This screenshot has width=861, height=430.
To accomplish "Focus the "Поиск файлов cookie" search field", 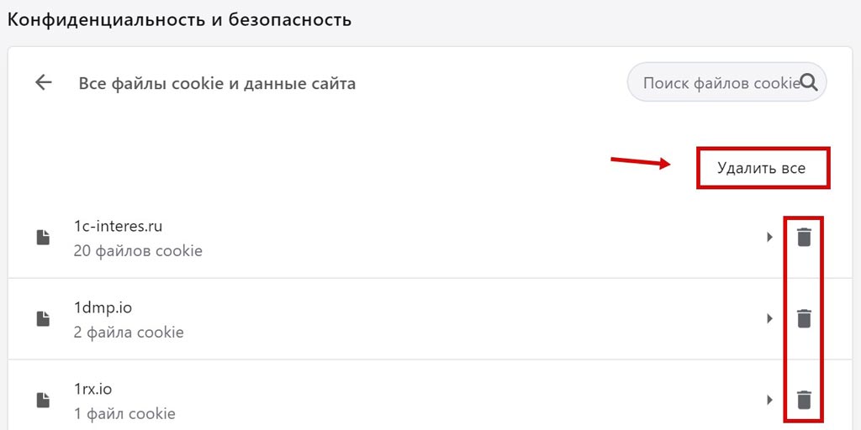I will coord(719,83).
